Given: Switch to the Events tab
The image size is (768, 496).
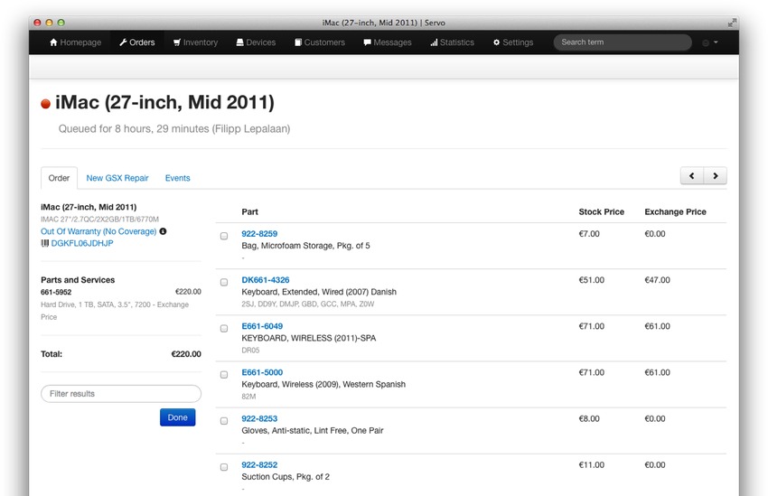Looking at the screenshot, I should (x=177, y=178).
